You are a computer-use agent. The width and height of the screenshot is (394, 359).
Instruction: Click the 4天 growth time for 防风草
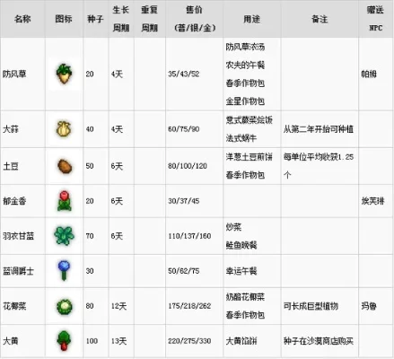coord(117,74)
